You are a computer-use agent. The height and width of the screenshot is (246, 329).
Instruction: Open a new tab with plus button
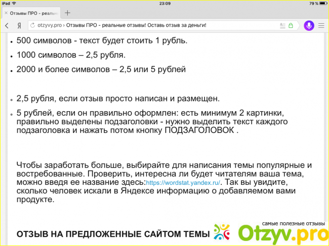point(67,13)
